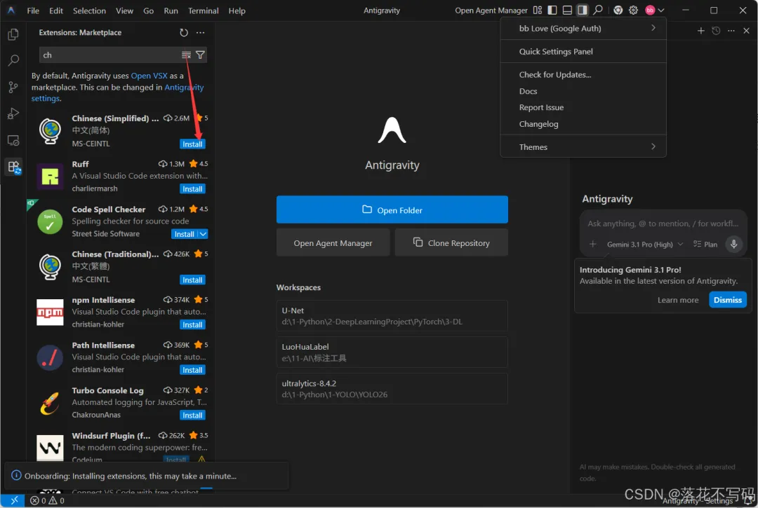Refresh the Extensions Marketplace list
This screenshot has height=508, width=758.
184,32
